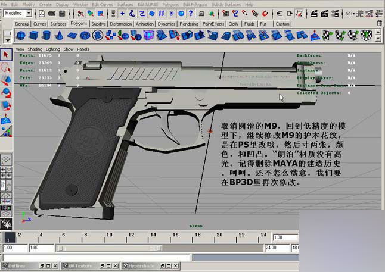Click the trash can shelf icon
This screenshot has width=385, height=272.
pyautogui.click(x=380, y=23)
